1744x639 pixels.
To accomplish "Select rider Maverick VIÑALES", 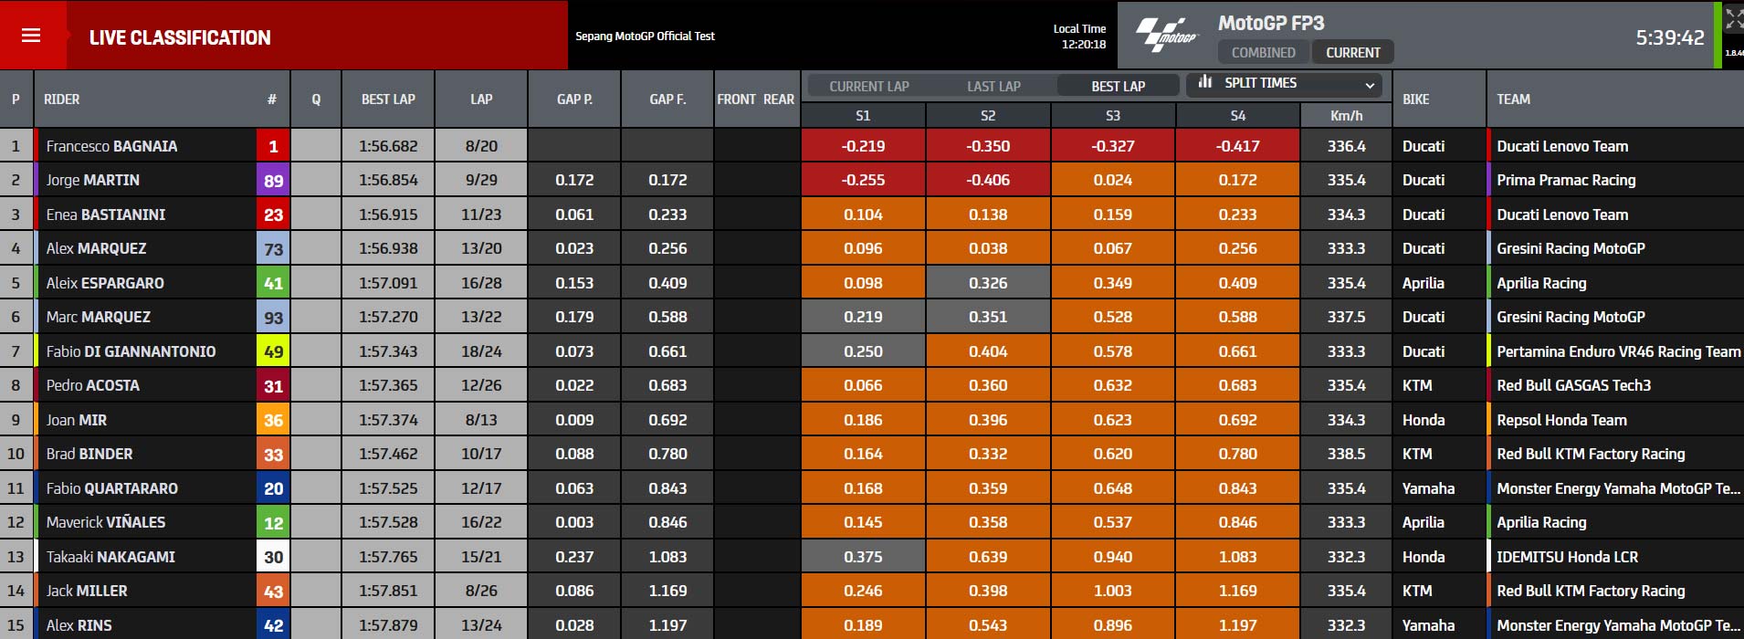I will pyautogui.click(x=105, y=522).
